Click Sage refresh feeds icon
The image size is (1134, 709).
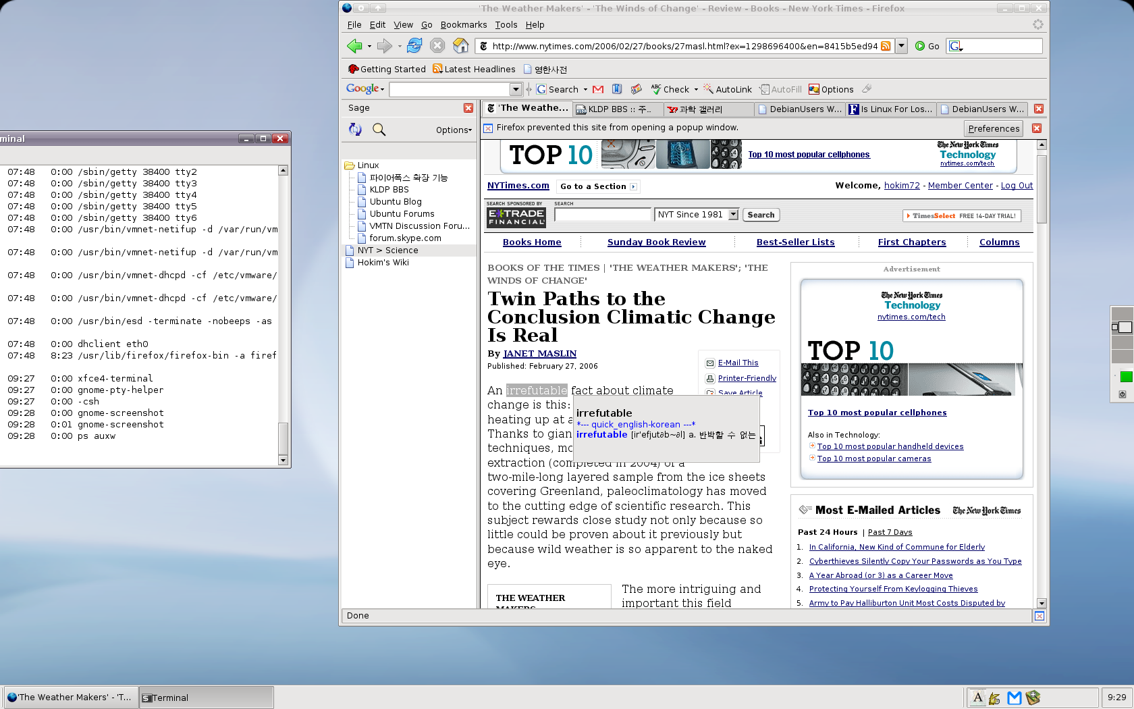(355, 129)
